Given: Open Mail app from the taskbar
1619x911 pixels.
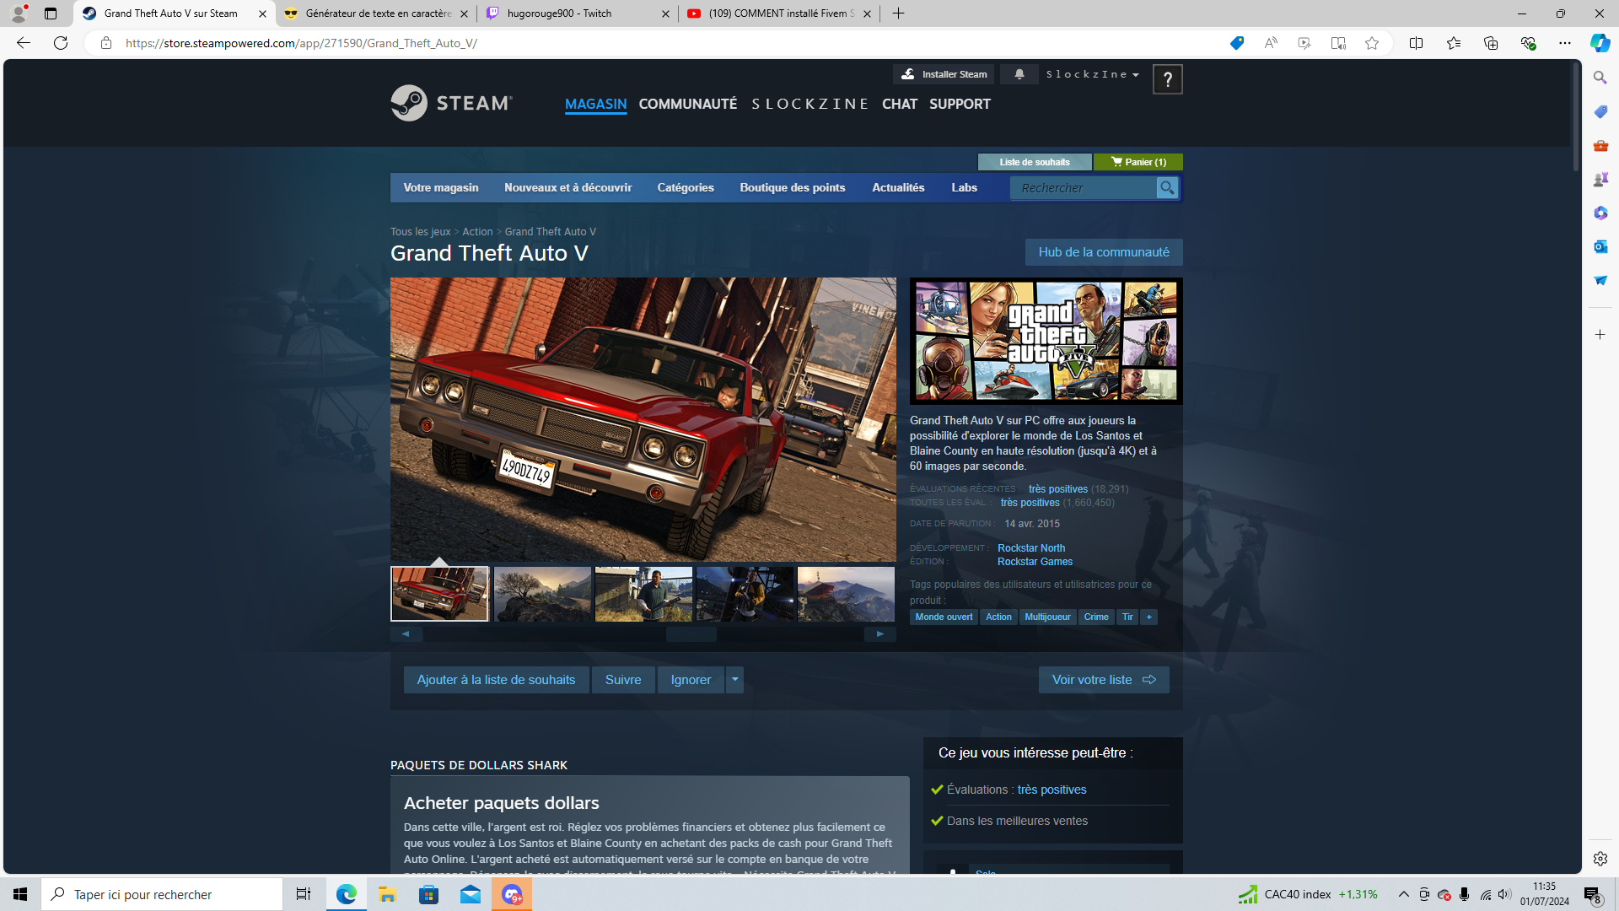Looking at the screenshot, I should click(471, 894).
